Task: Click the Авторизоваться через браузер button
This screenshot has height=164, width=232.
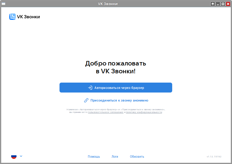Action: click(116, 87)
